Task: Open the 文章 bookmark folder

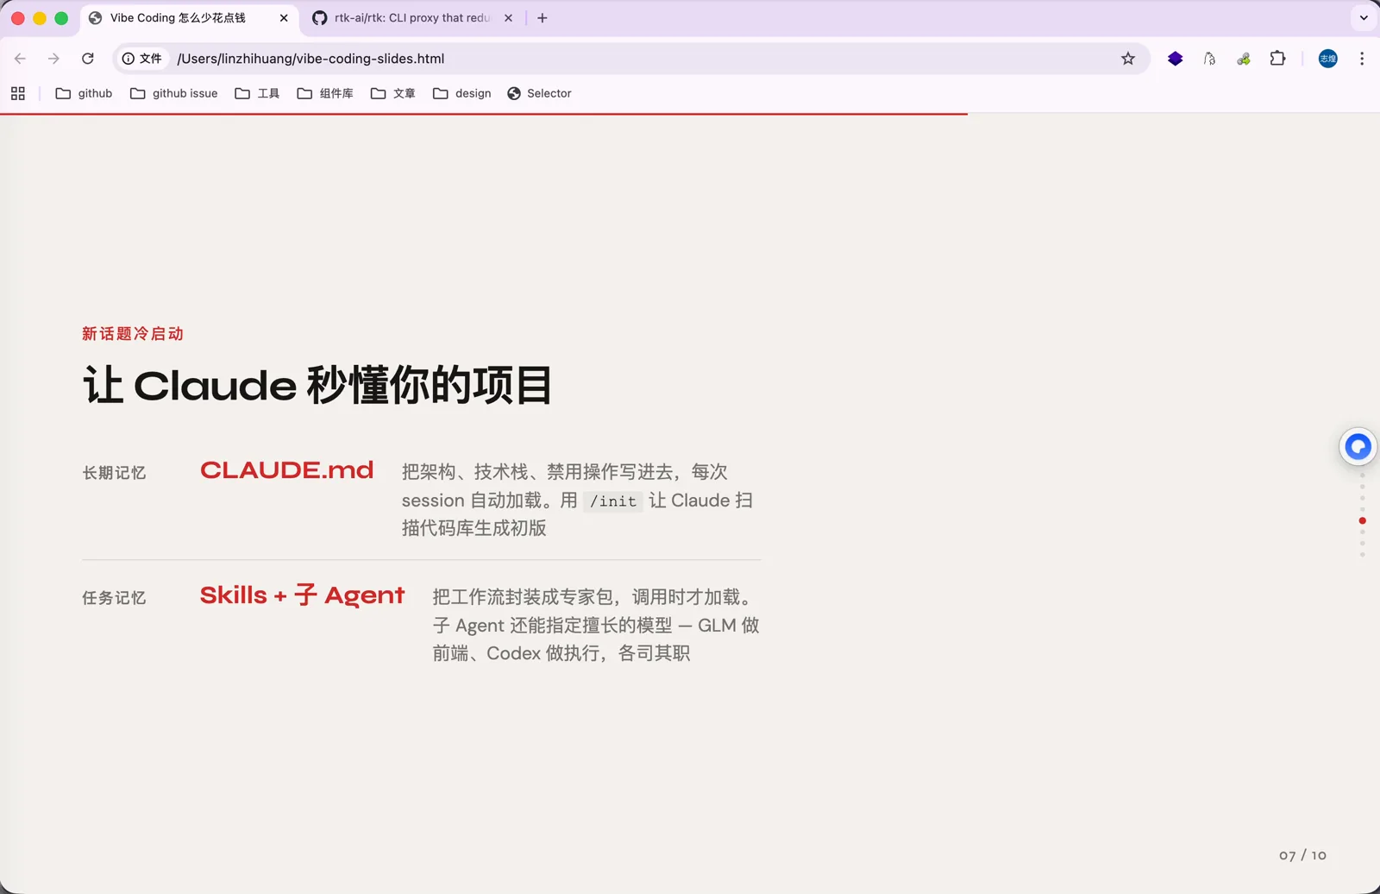Action: 393,93
